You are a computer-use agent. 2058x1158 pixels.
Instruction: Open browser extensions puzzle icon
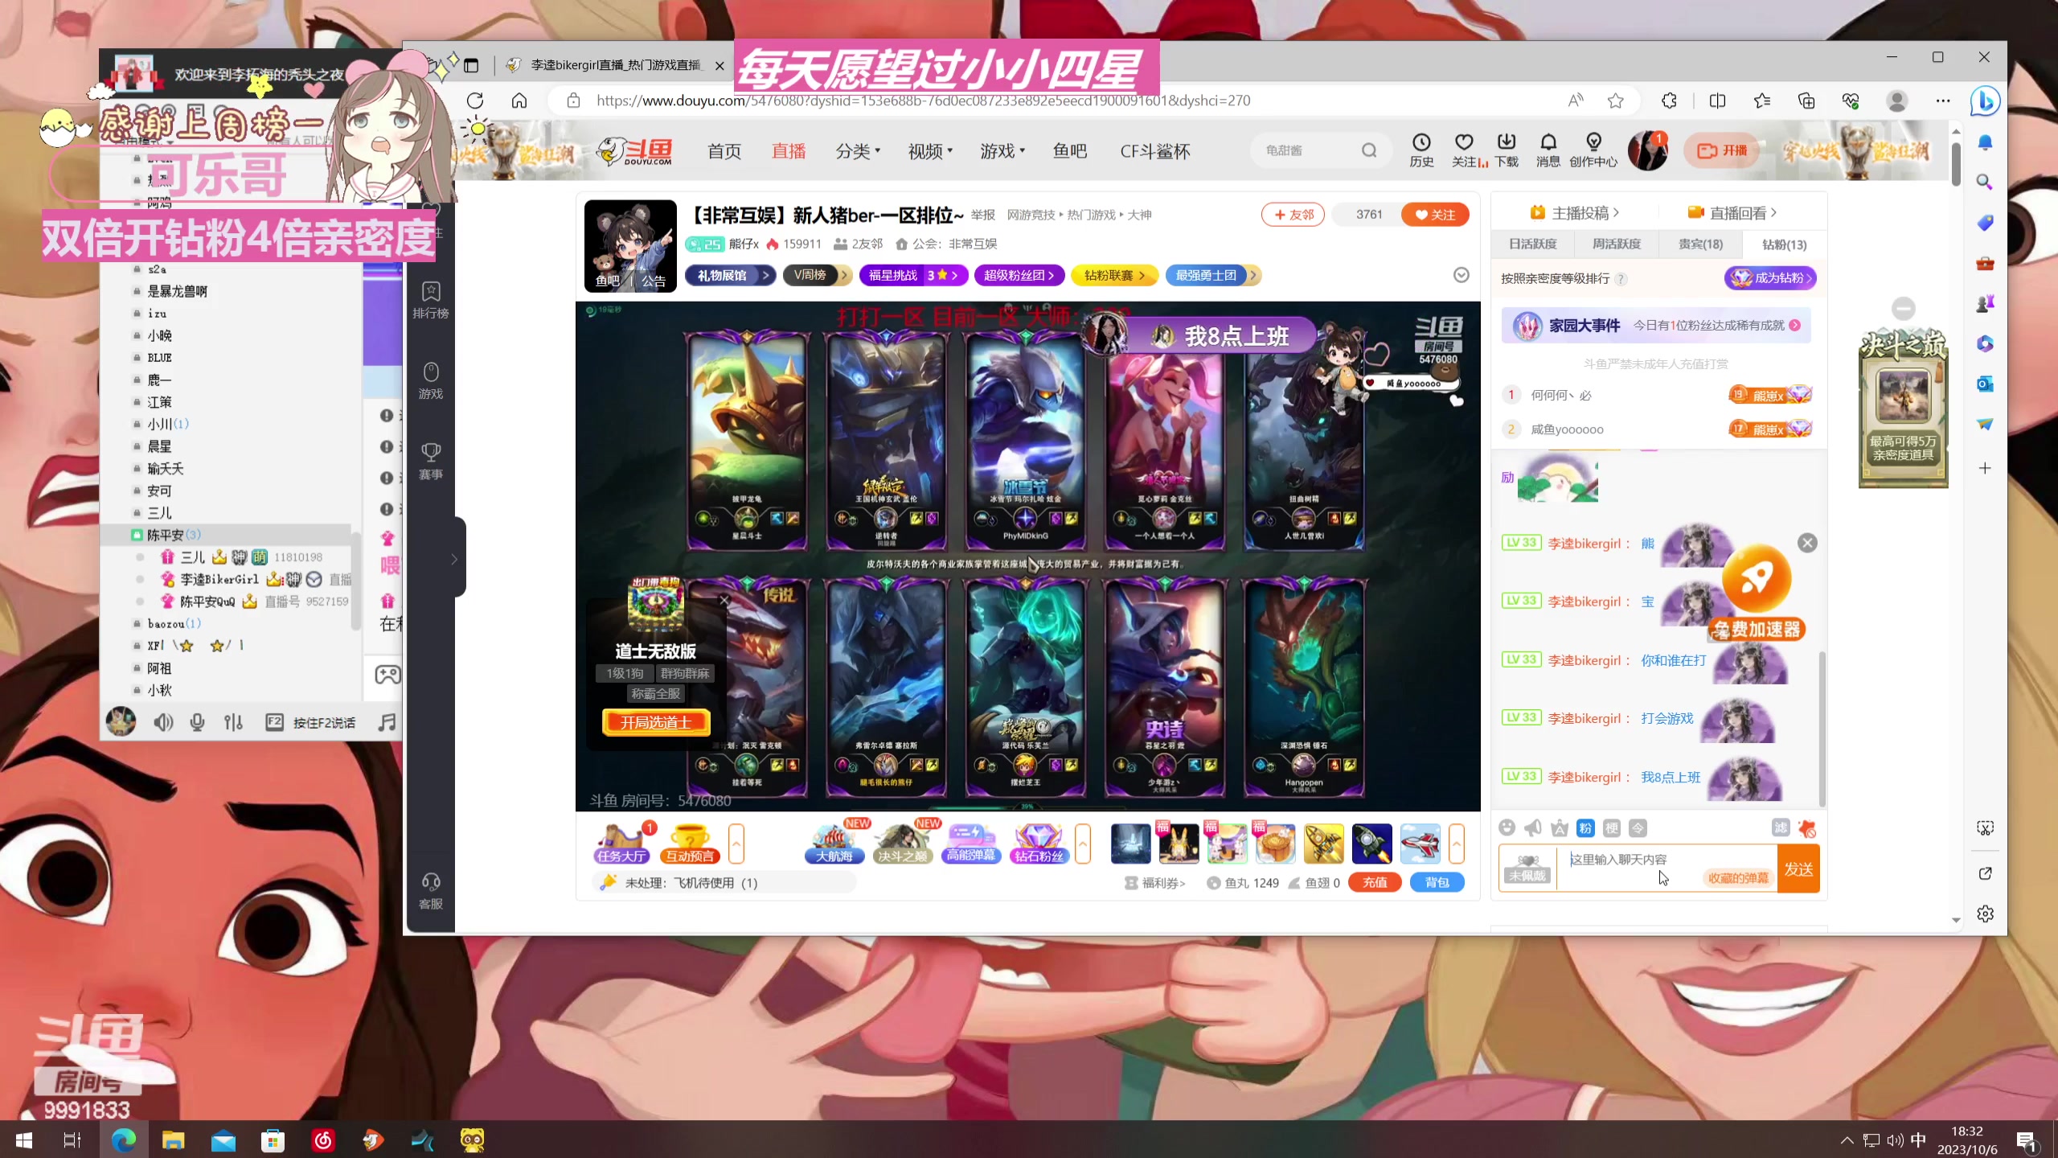(1670, 101)
